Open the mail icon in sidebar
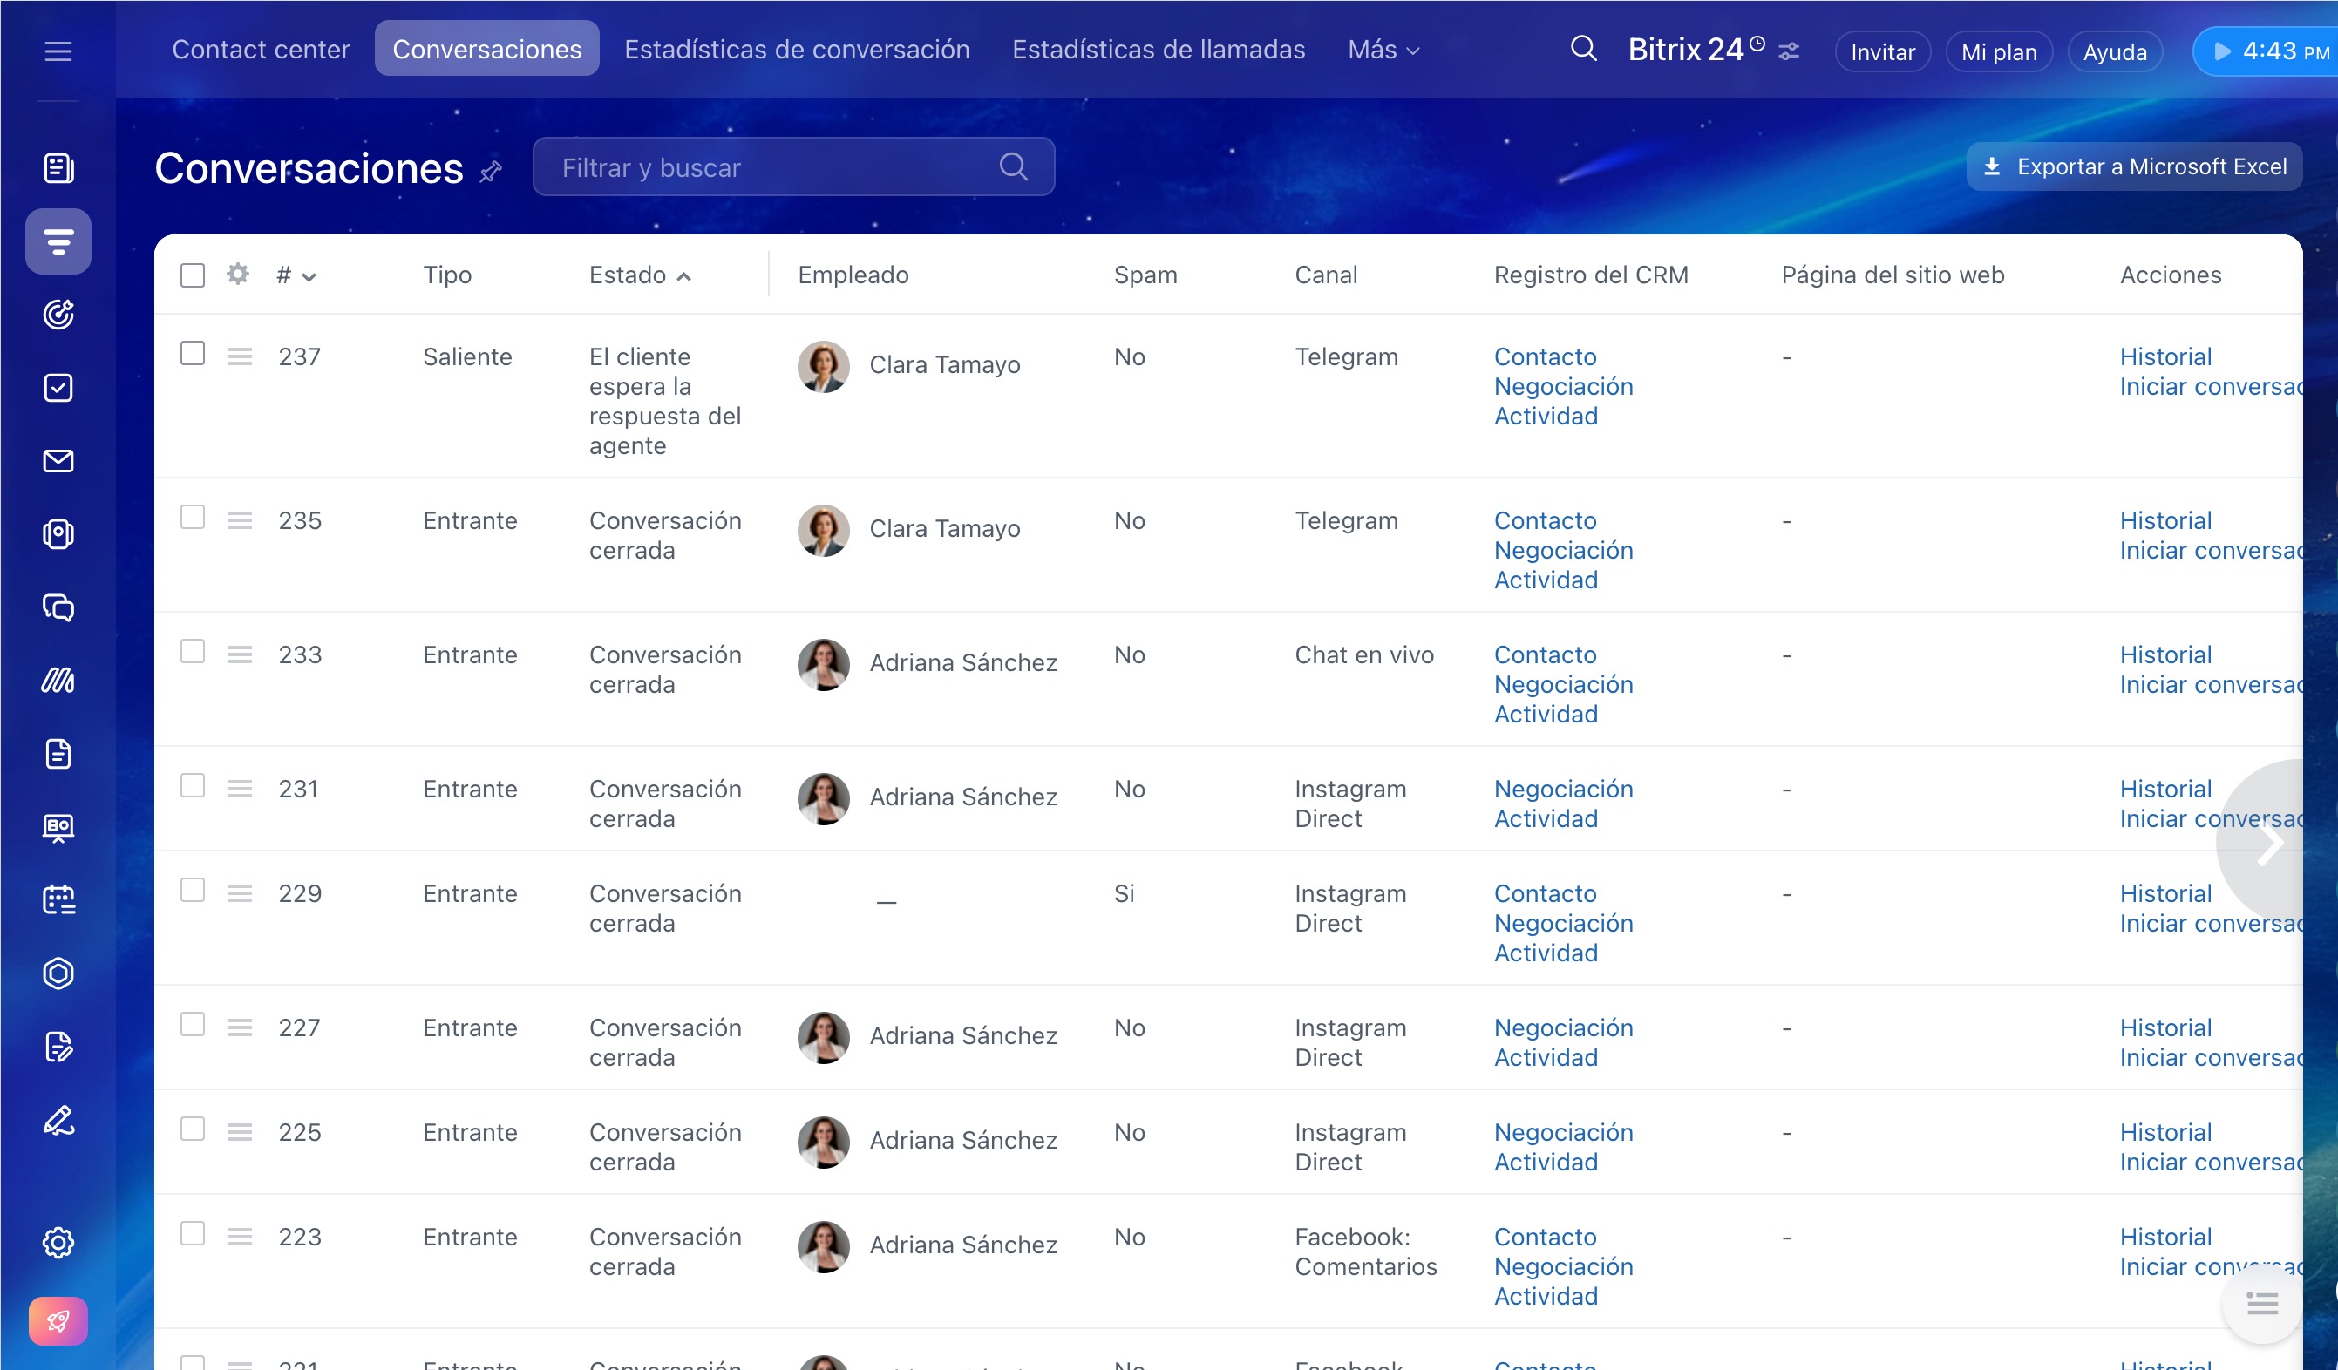Screen dimensions: 2338x1370 (x=58, y=461)
